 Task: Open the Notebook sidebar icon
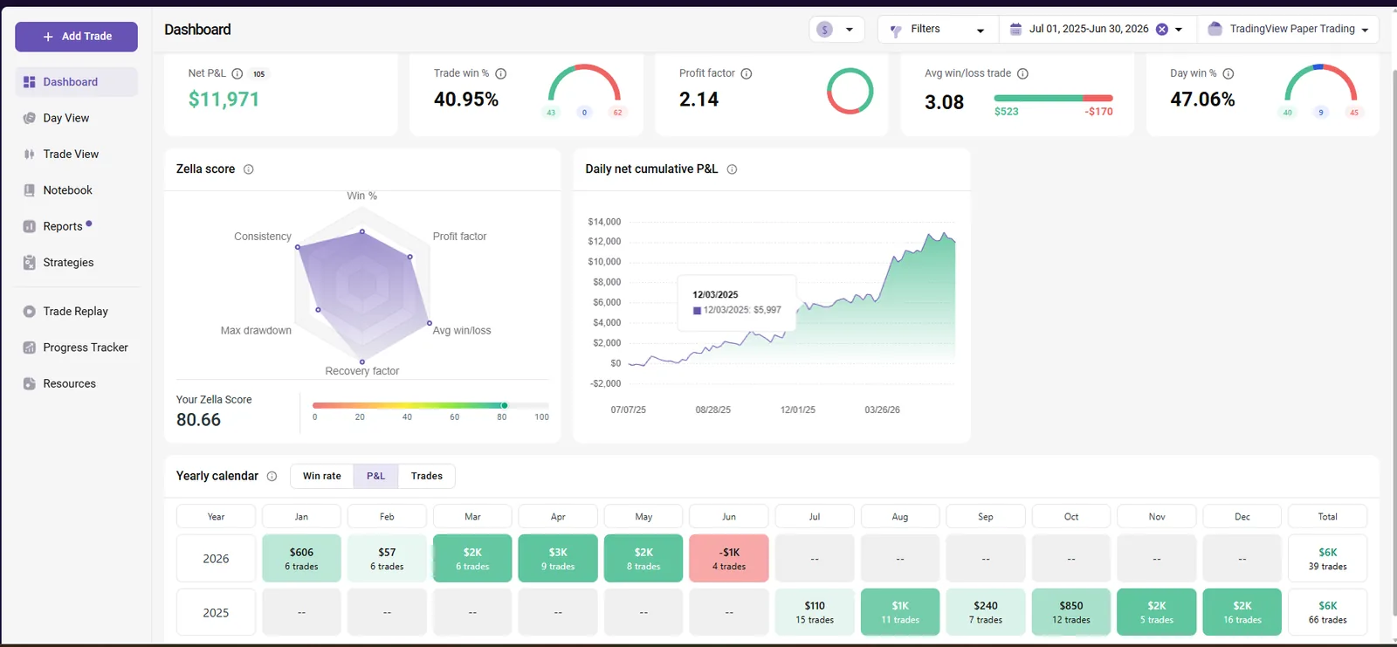click(29, 190)
